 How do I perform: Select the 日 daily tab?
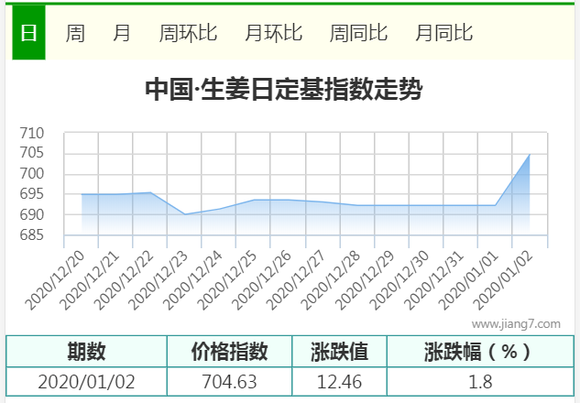pos(28,32)
